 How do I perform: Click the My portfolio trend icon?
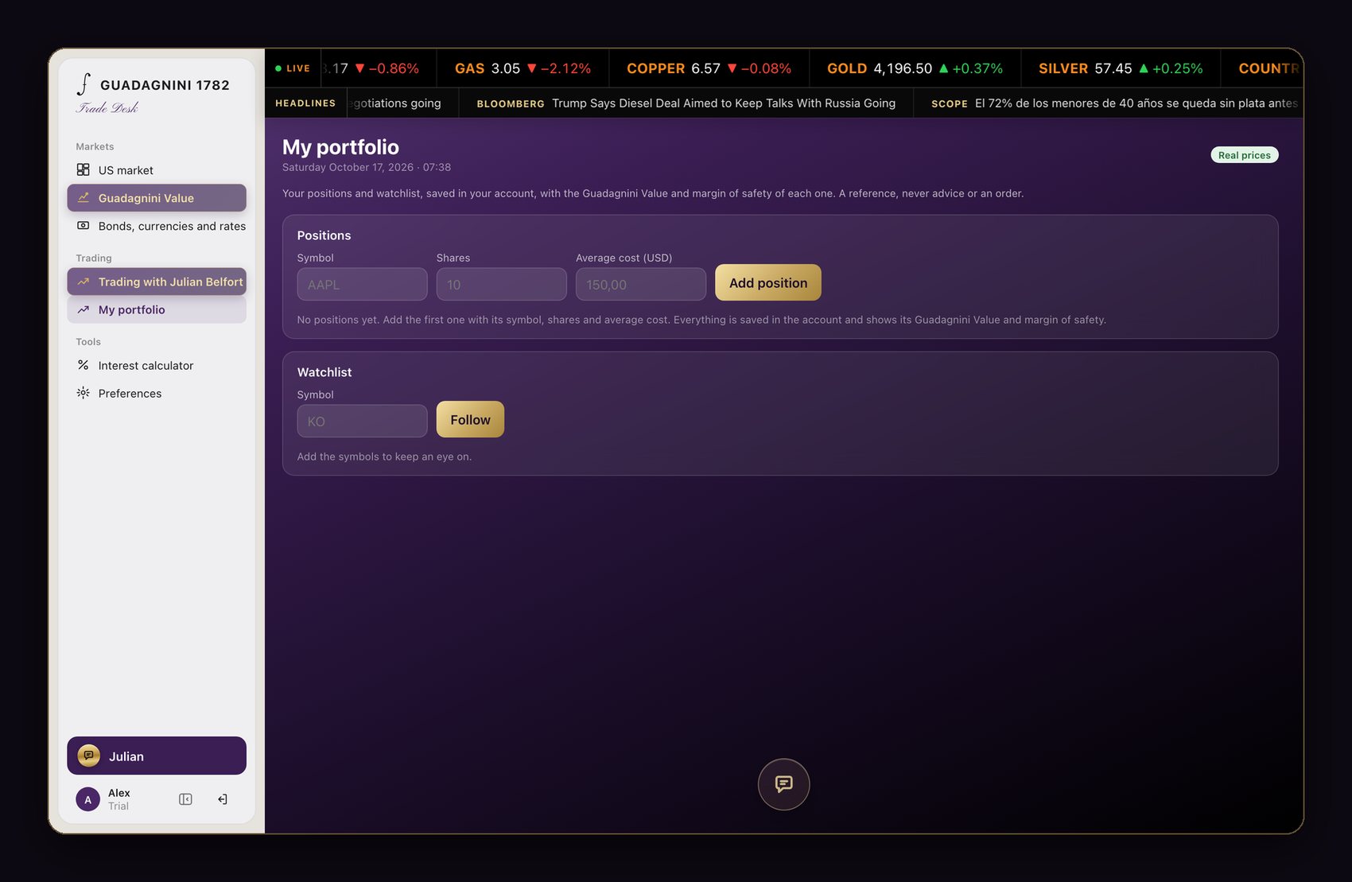(x=83, y=309)
